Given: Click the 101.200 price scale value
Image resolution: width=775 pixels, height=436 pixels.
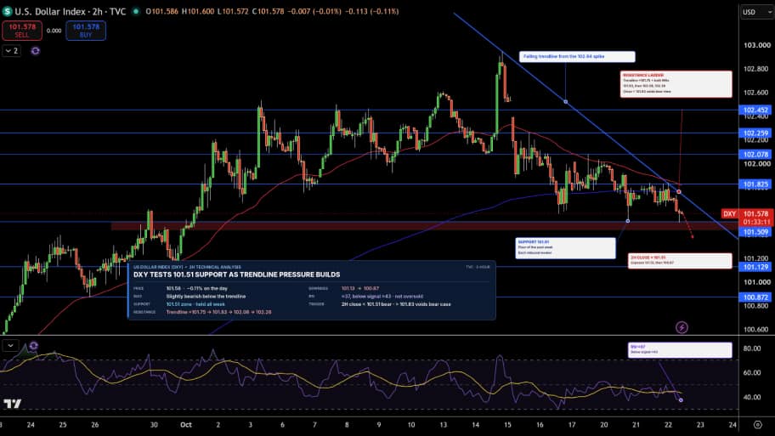Looking at the screenshot, I should click(x=756, y=258).
